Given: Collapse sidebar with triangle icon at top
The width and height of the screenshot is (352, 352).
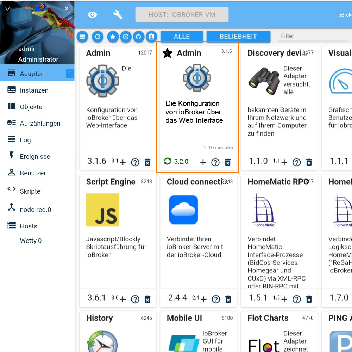Looking at the screenshot, I should pos(7,9).
